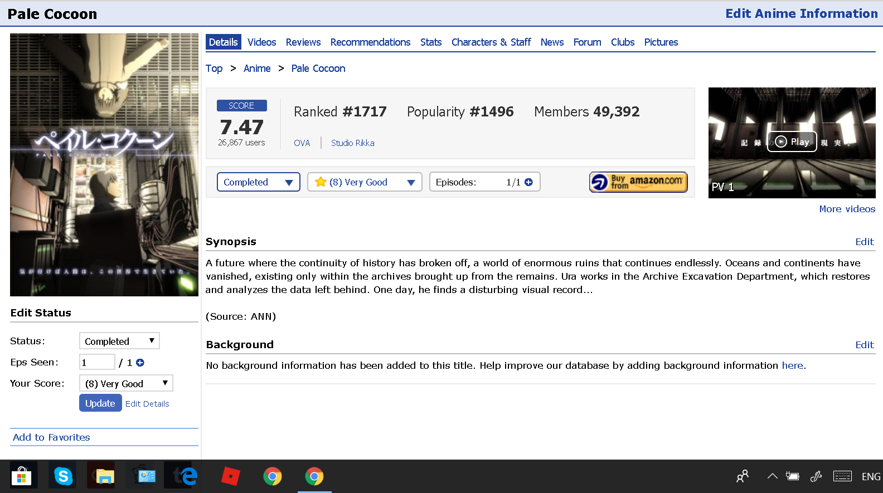Image resolution: width=883 pixels, height=493 pixels.
Task: Click the 26,867 users text
Action: coord(241,143)
